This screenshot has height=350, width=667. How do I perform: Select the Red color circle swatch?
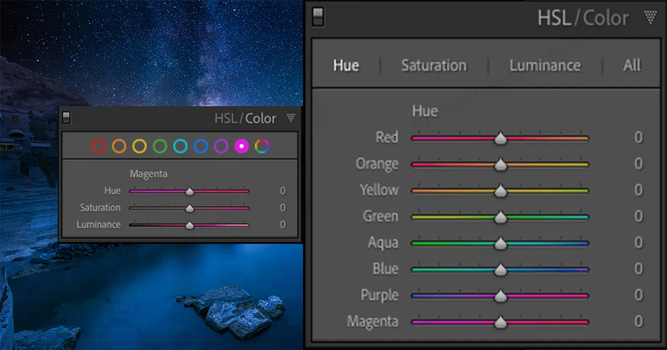[x=99, y=146]
